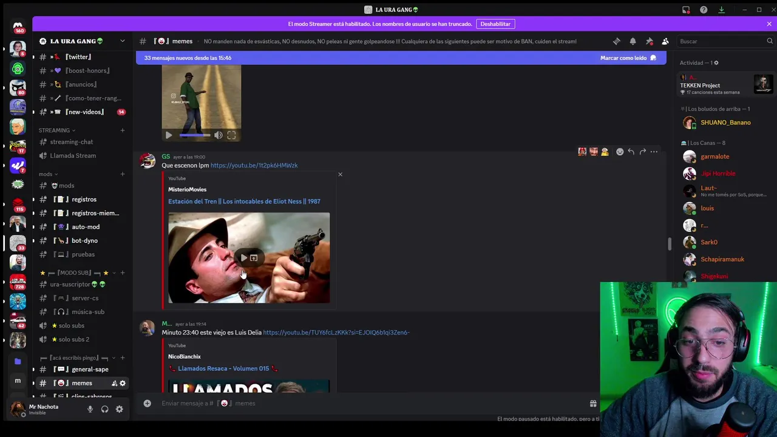Play the GTA video attachment
The height and width of the screenshot is (437, 777).
pos(169,135)
